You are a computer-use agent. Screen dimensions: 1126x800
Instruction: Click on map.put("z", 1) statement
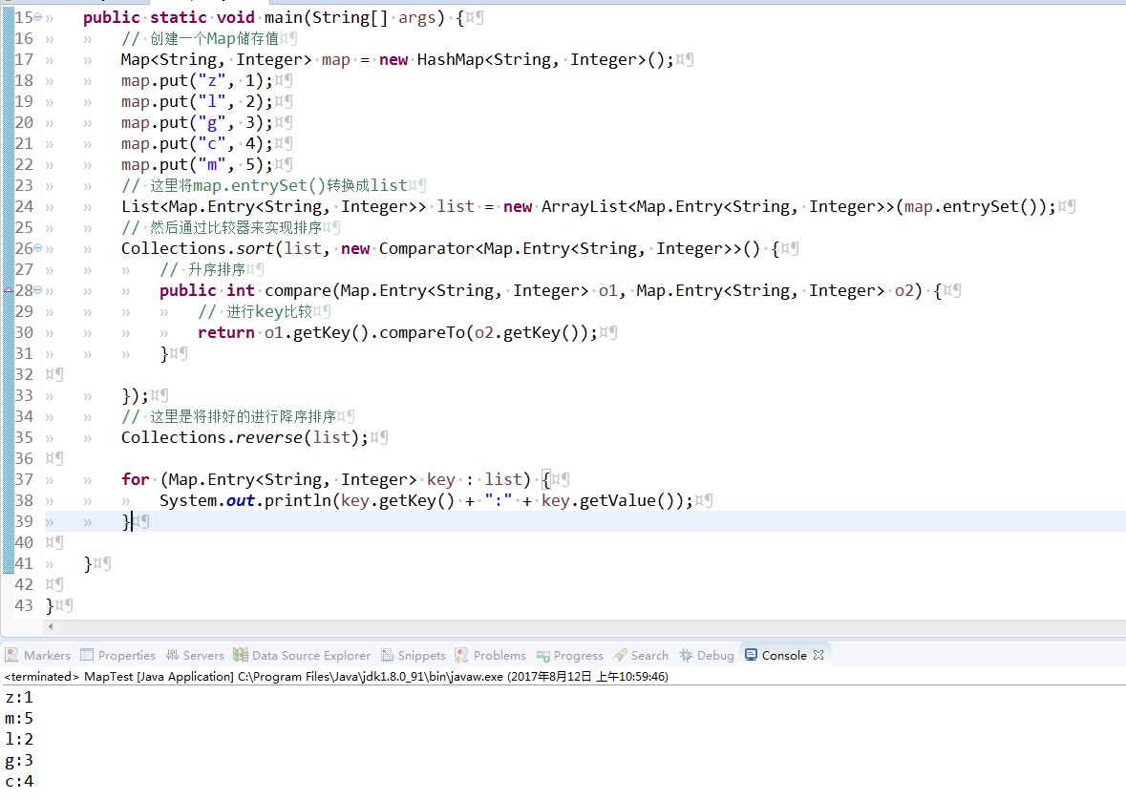(197, 80)
